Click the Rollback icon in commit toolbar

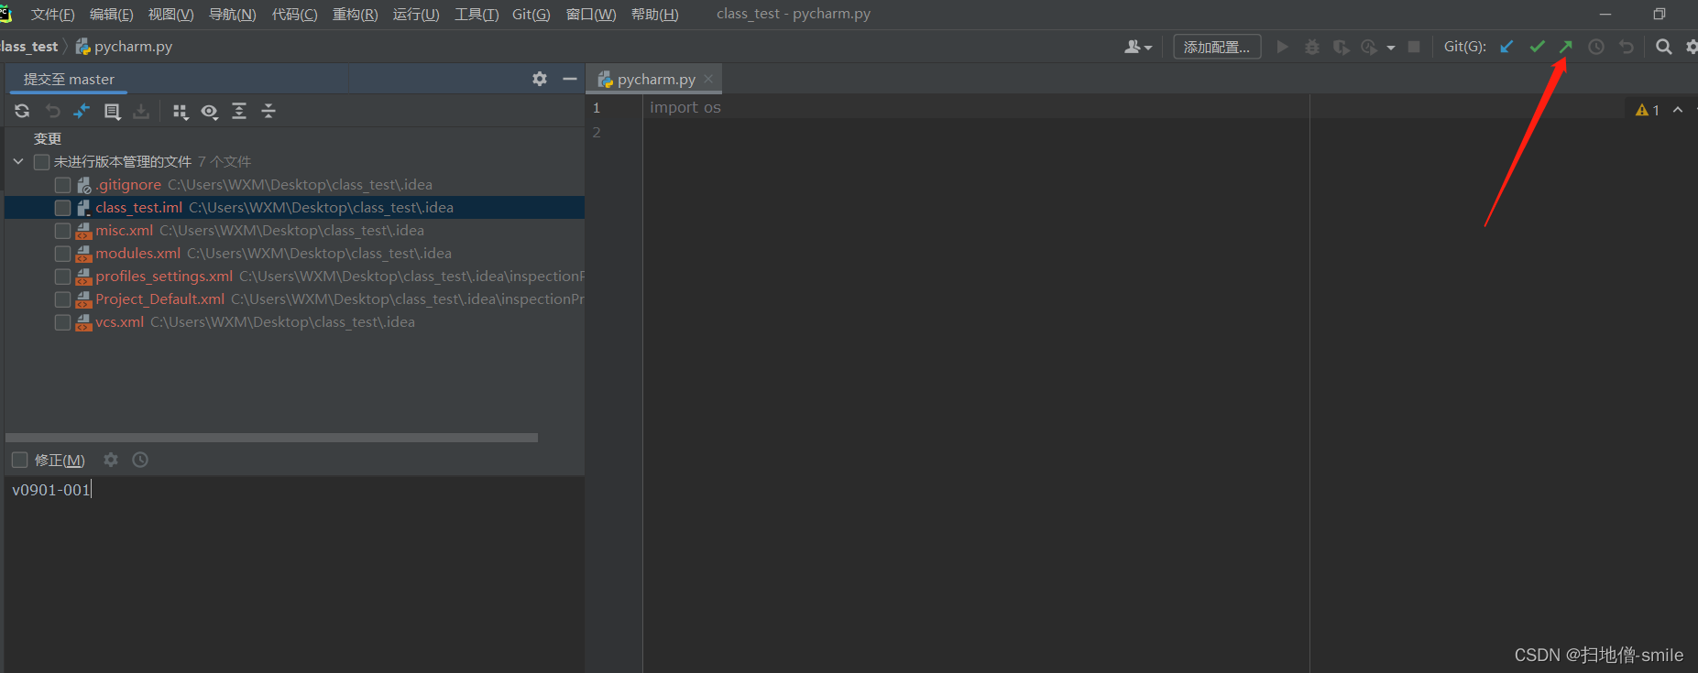(52, 111)
